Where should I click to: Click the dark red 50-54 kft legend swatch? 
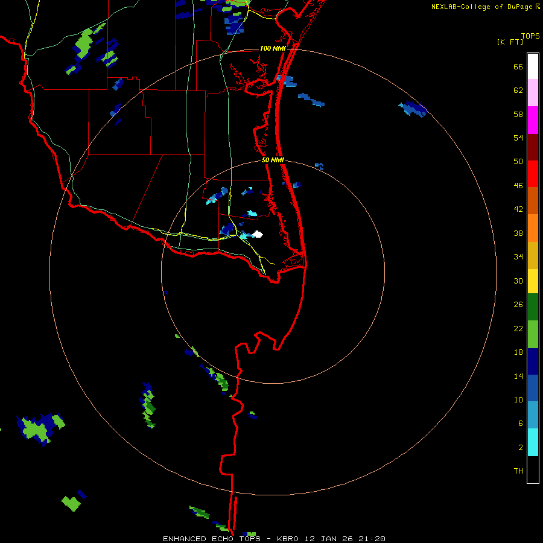[x=533, y=147]
